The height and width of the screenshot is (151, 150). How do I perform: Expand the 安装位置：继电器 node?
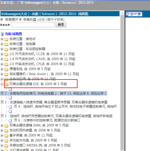click(x=2, y=44)
